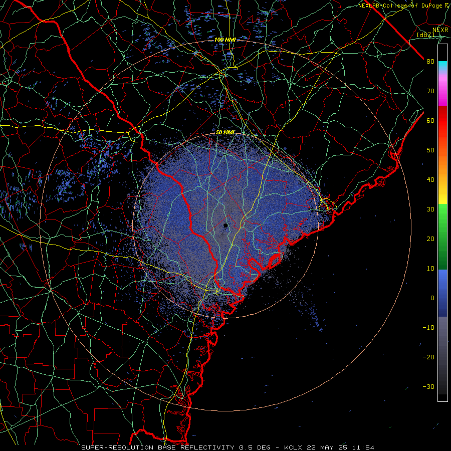Click the 22 MAY 25 11:54 timestamp
The height and width of the screenshot is (451, 451).
[341, 447]
